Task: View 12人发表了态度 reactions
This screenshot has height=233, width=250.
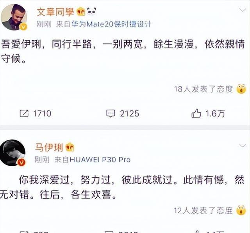Action: click(x=203, y=210)
